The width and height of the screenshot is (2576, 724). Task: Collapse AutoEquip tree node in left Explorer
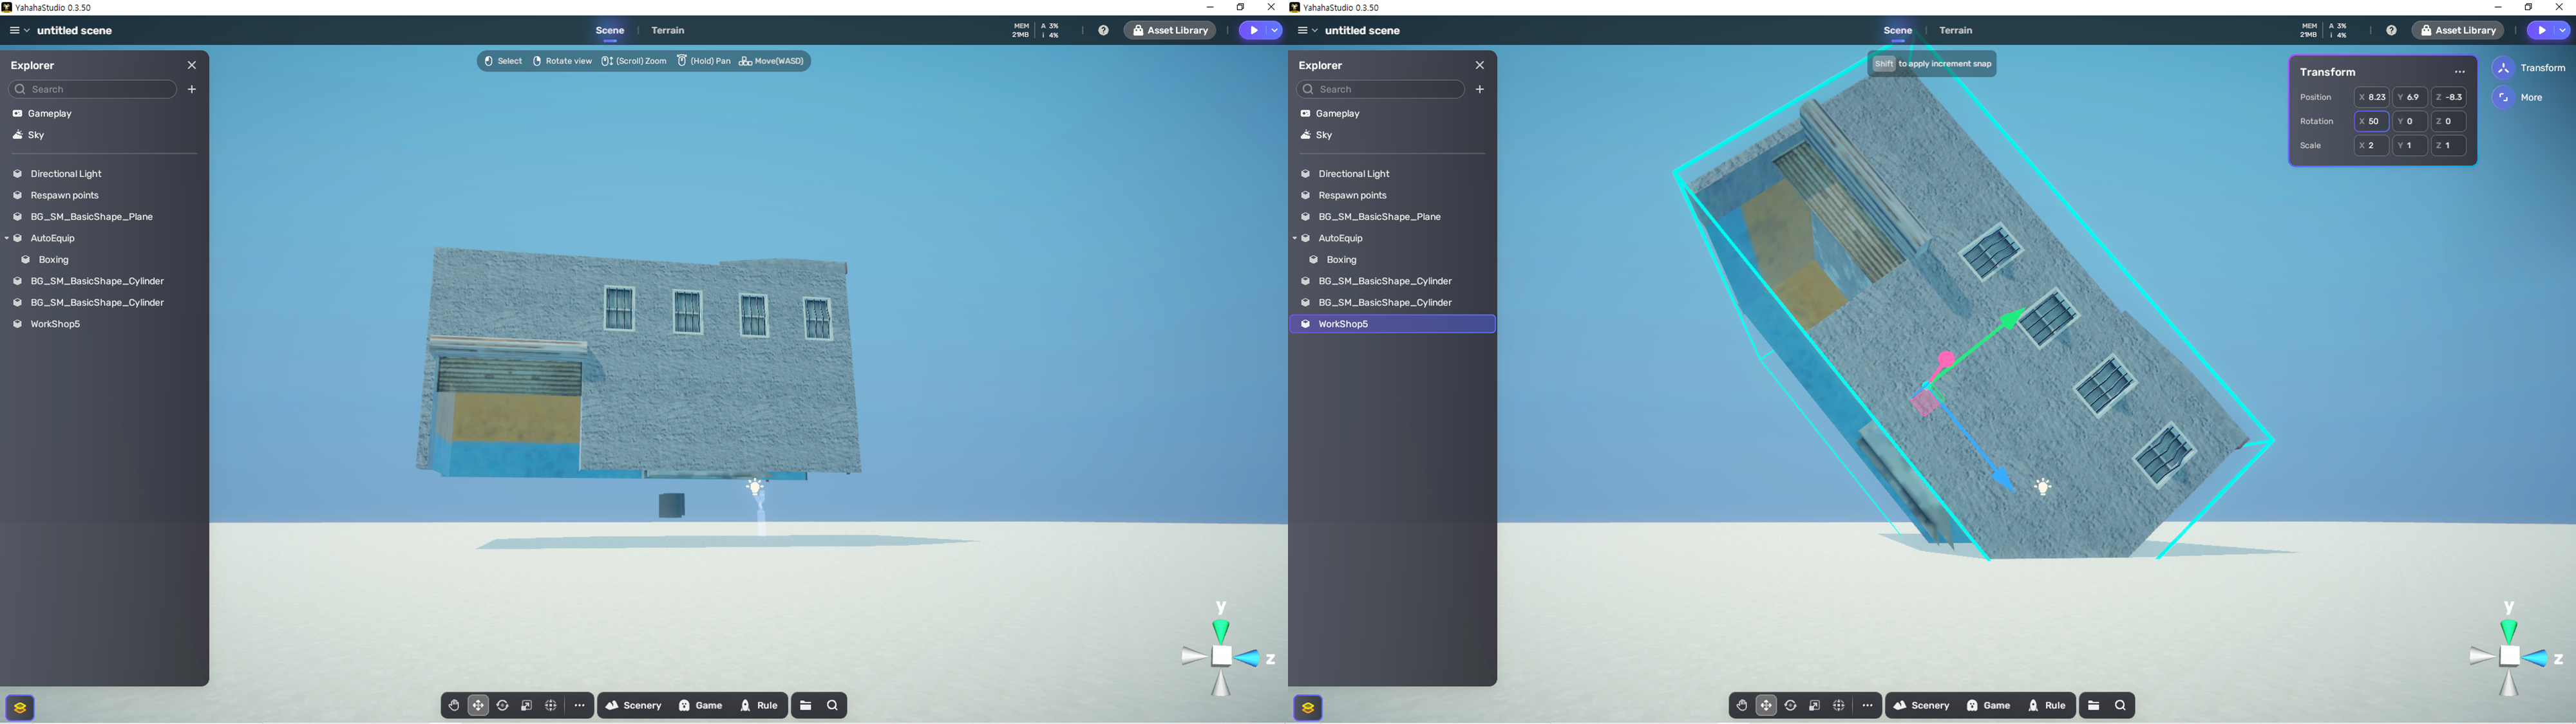(7, 239)
